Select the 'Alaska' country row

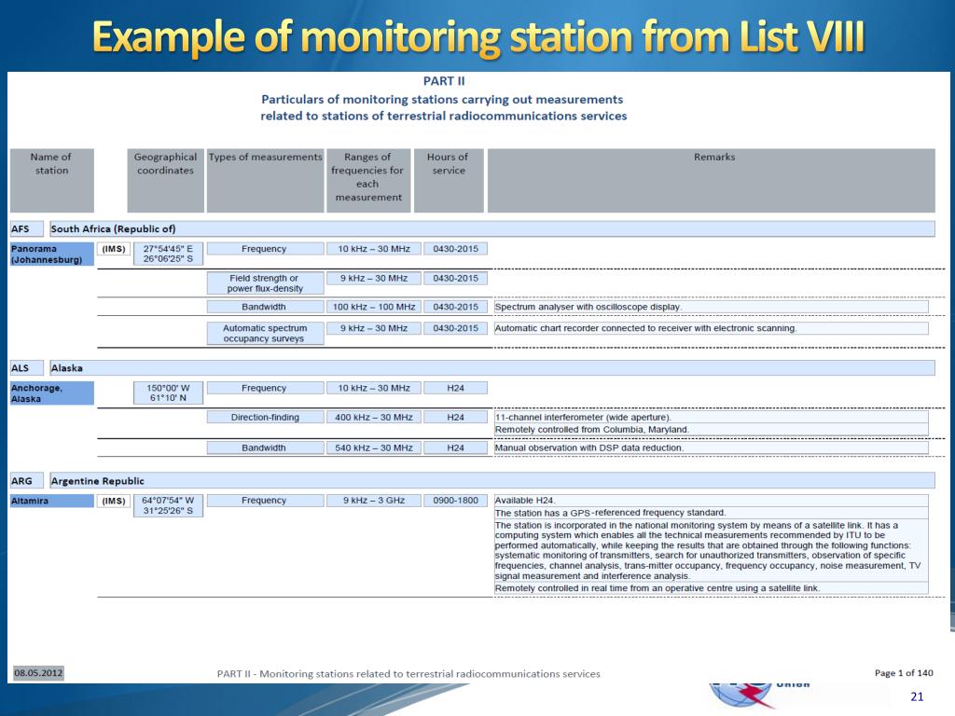pos(492,368)
